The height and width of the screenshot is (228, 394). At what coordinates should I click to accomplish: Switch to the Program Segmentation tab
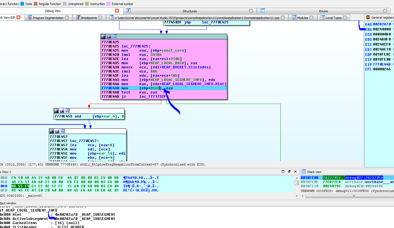[x=48, y=18]
